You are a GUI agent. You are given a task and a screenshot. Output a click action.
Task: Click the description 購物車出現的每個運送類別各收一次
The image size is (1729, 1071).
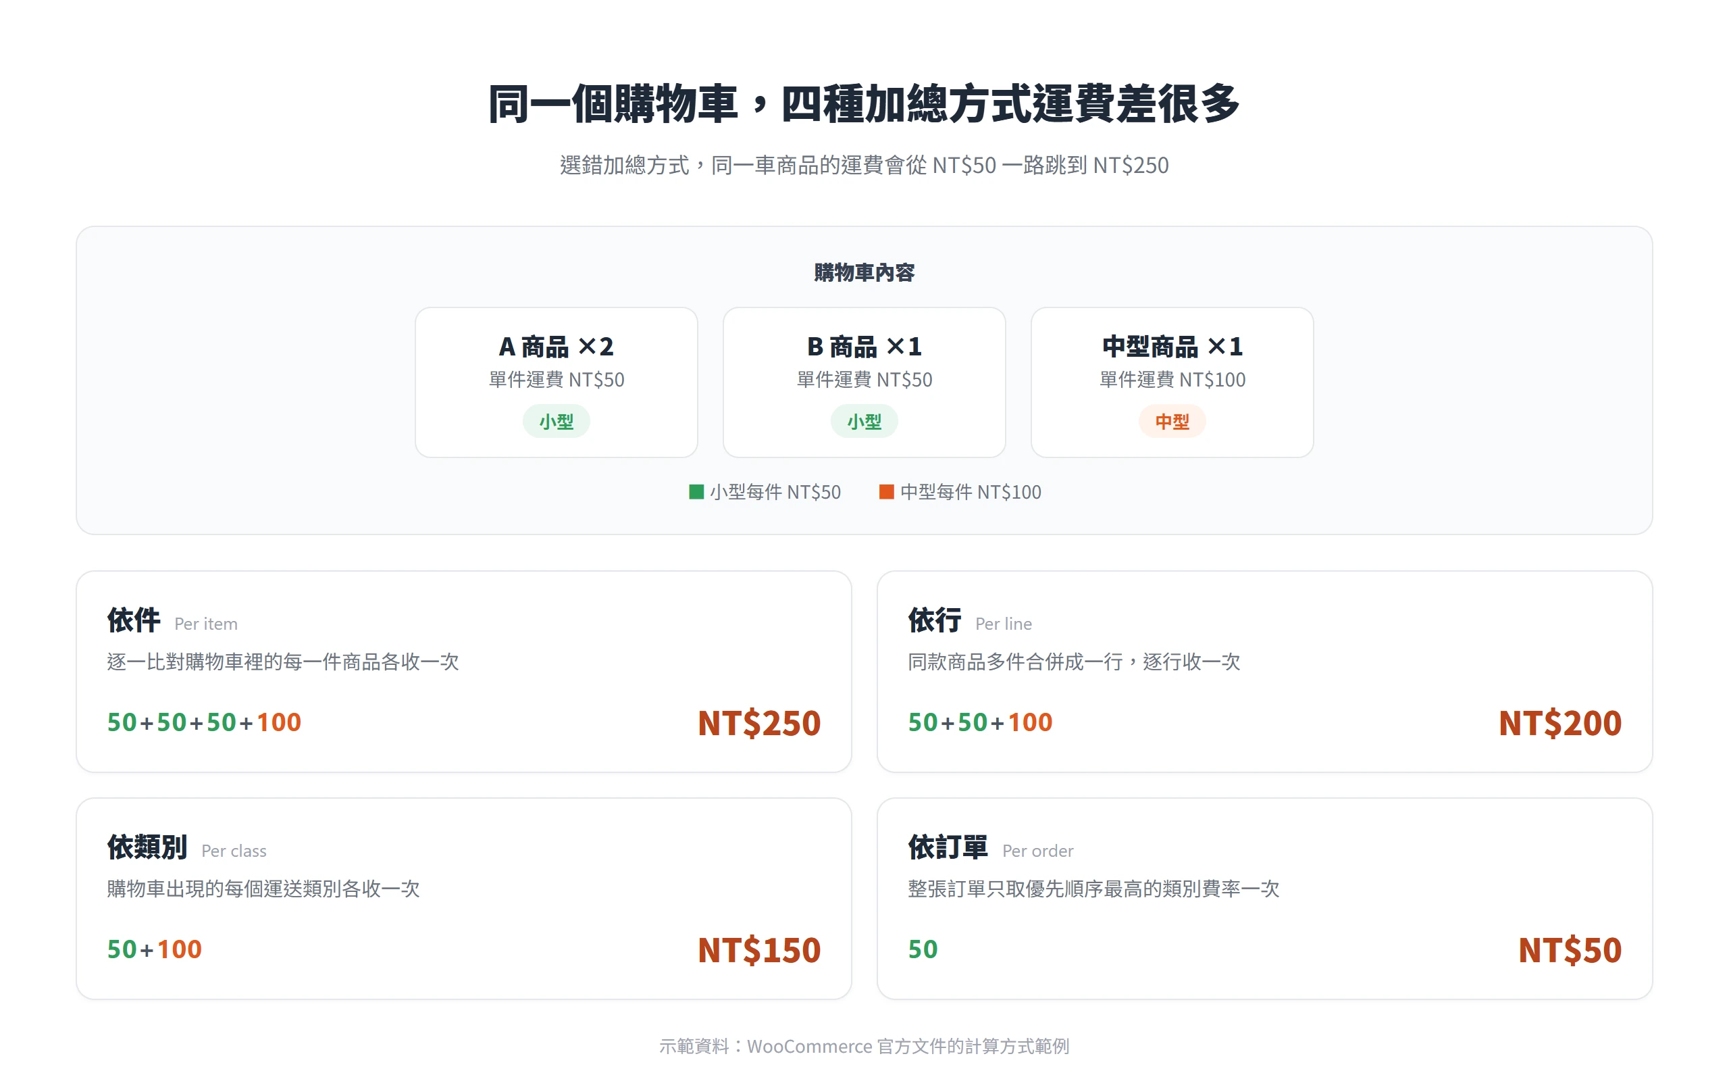(x=263, y=889)
